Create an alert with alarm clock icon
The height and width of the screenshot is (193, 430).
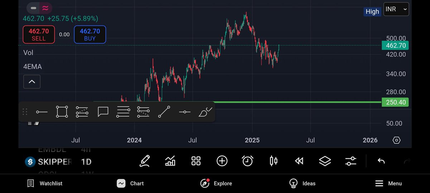point(248,161)
